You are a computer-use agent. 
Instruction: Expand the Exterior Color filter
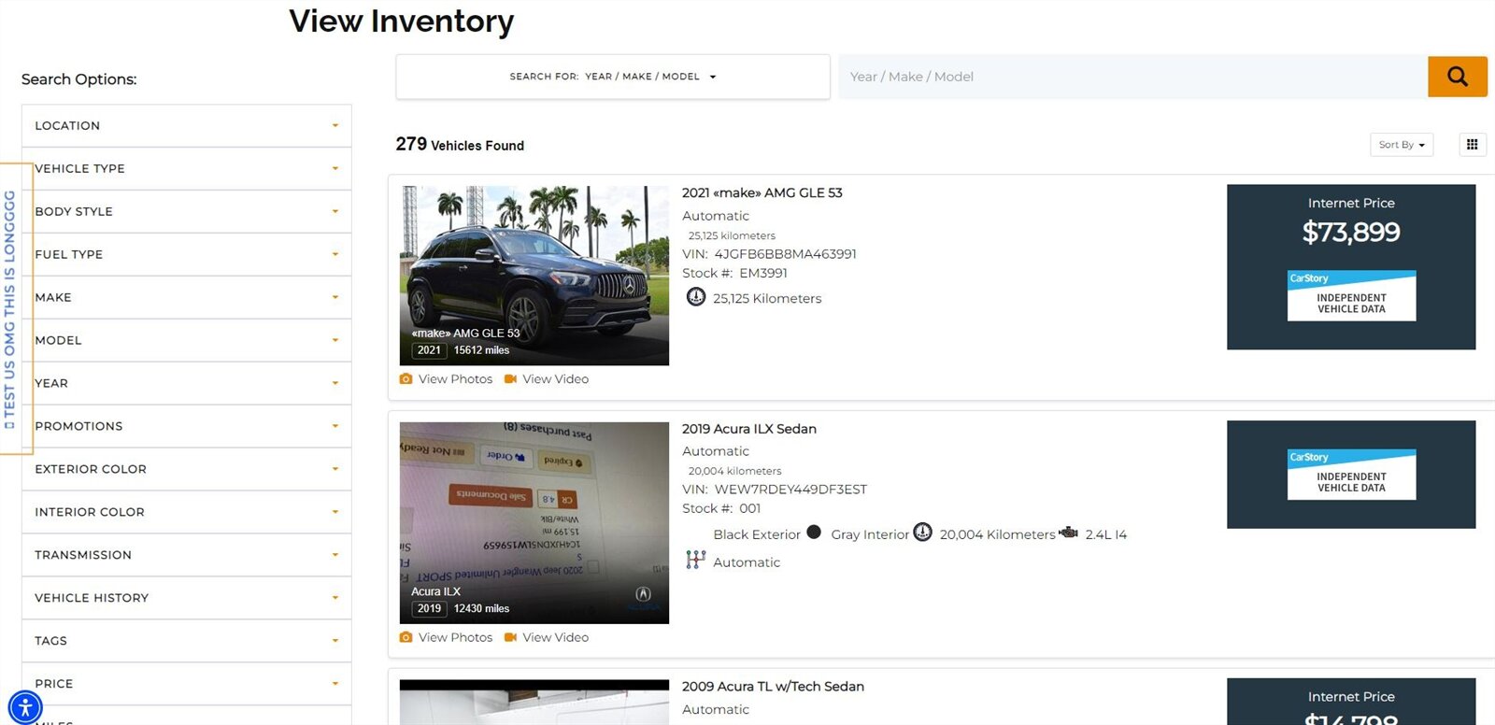click(x=186, y=470)
